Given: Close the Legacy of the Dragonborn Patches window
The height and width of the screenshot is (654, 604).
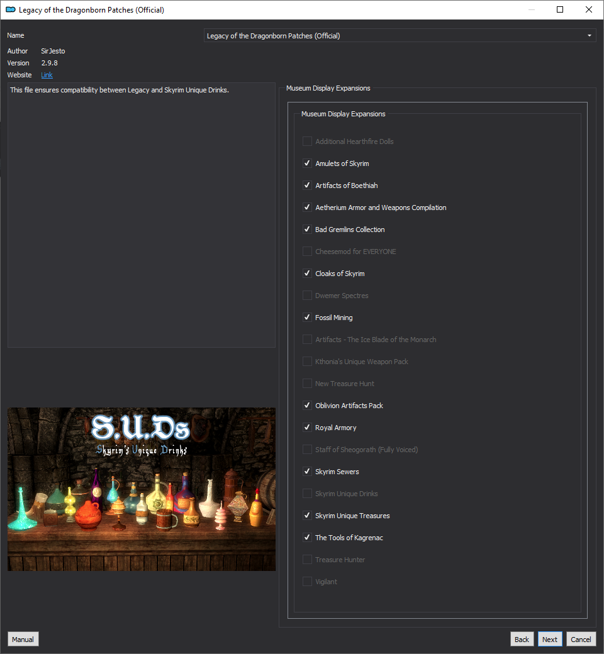Looking at the screenshot, I should pyautogui.click(x=589, y=9).
